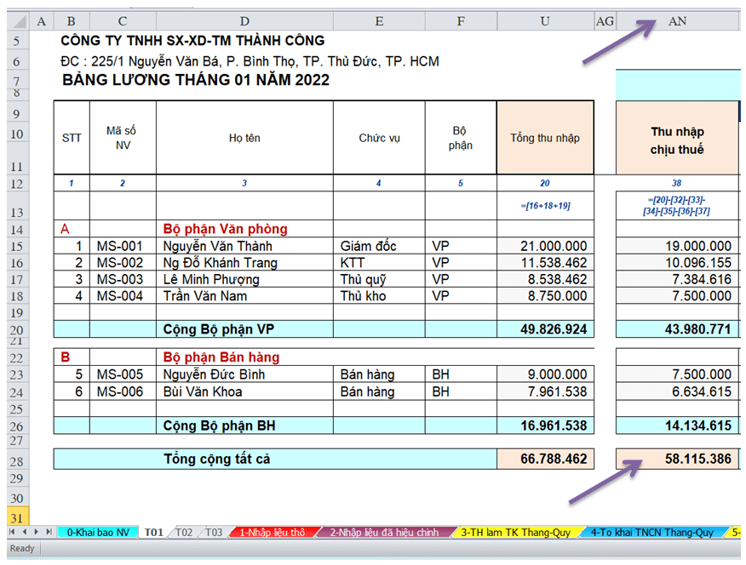This screenshot has height=565, width=746.
Task: Click the grand total cell 66.788.462
Action: [544, 459]
